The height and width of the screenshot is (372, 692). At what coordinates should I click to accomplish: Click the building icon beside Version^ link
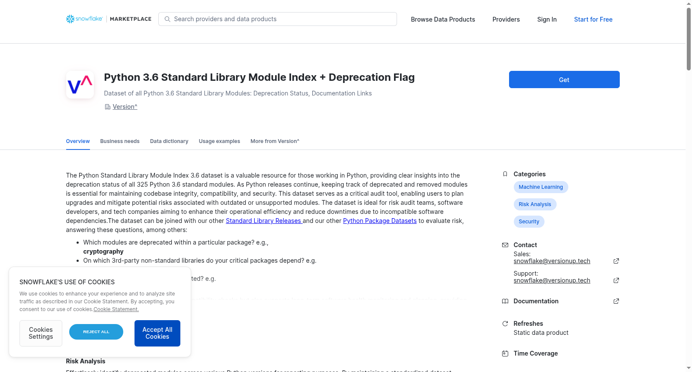pyautogui.click(x=108, y=107)
